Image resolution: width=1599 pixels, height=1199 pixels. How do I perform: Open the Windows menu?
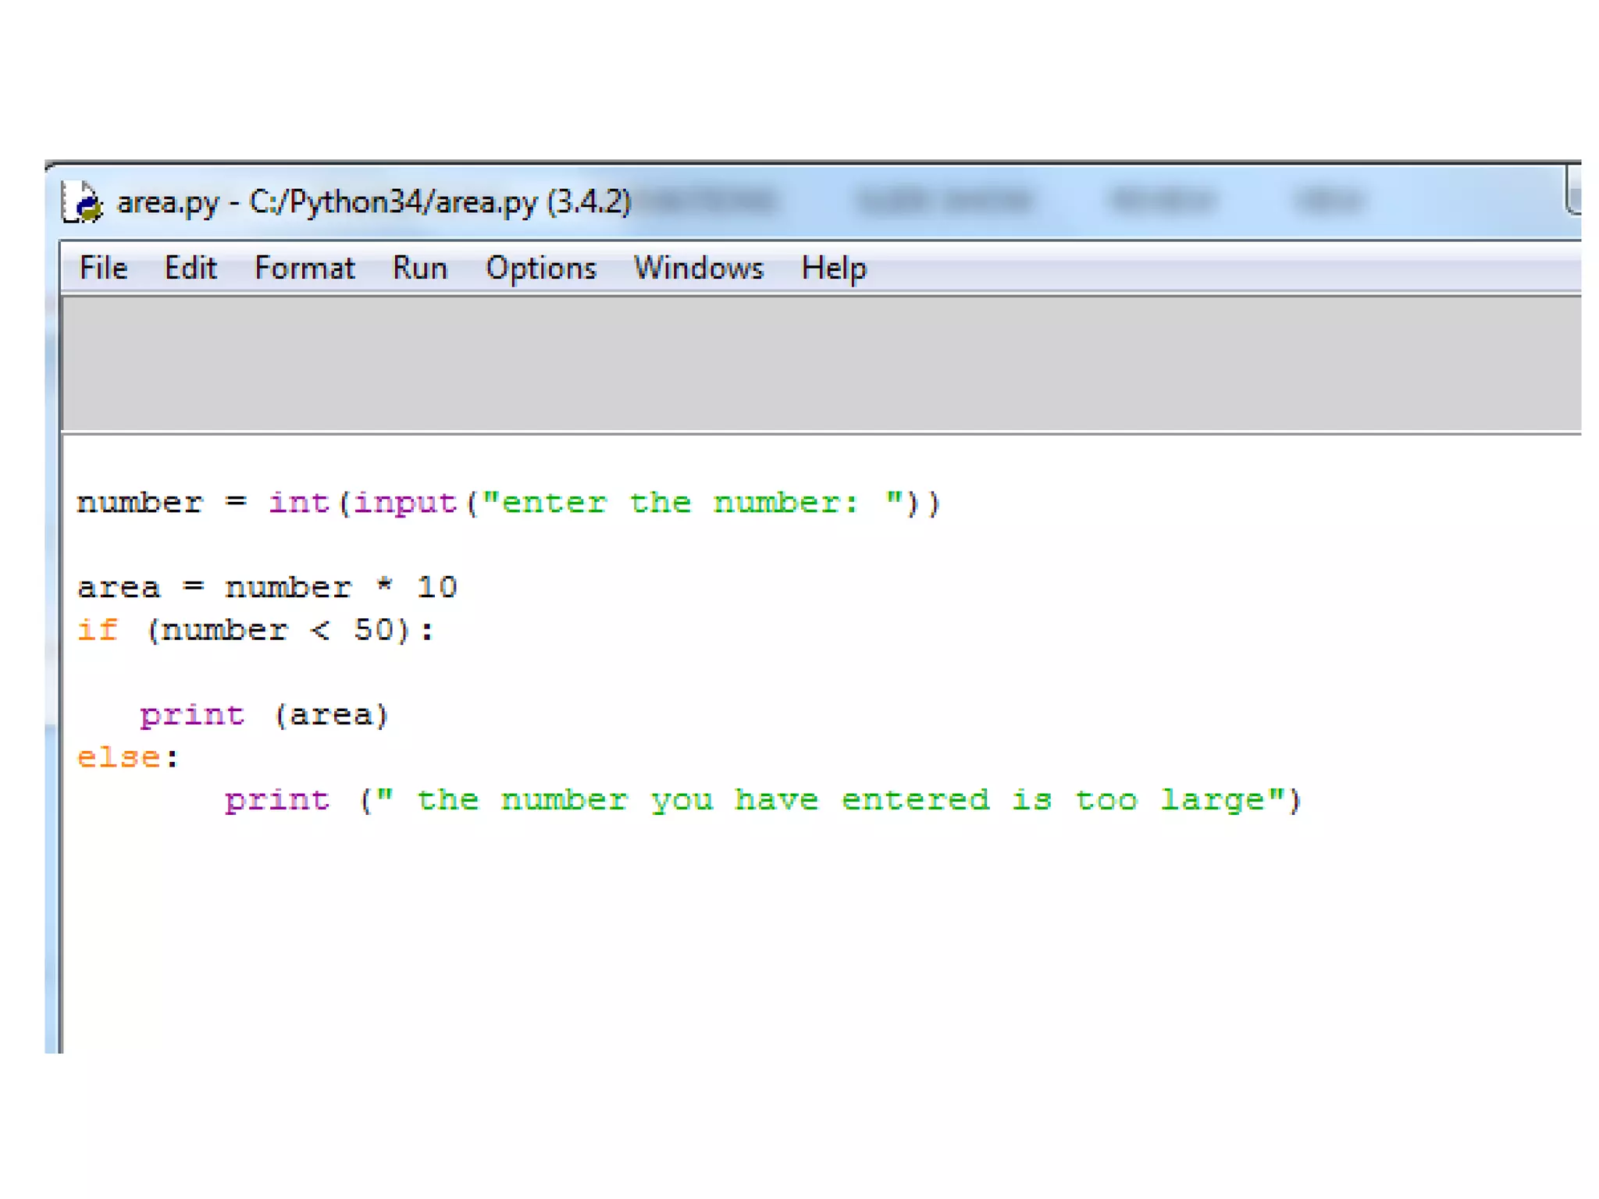(698, 269)
